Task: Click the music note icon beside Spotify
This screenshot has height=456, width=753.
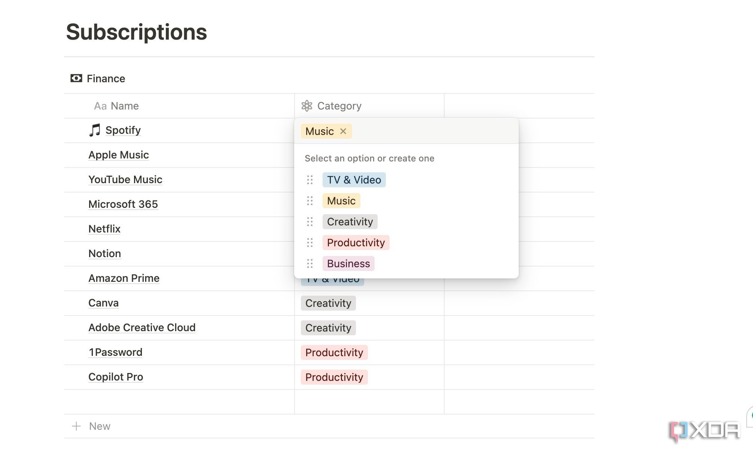Action: [94, 130]
